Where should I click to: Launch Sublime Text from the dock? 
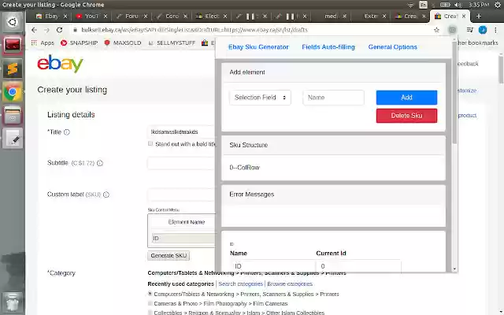(13, 69)
